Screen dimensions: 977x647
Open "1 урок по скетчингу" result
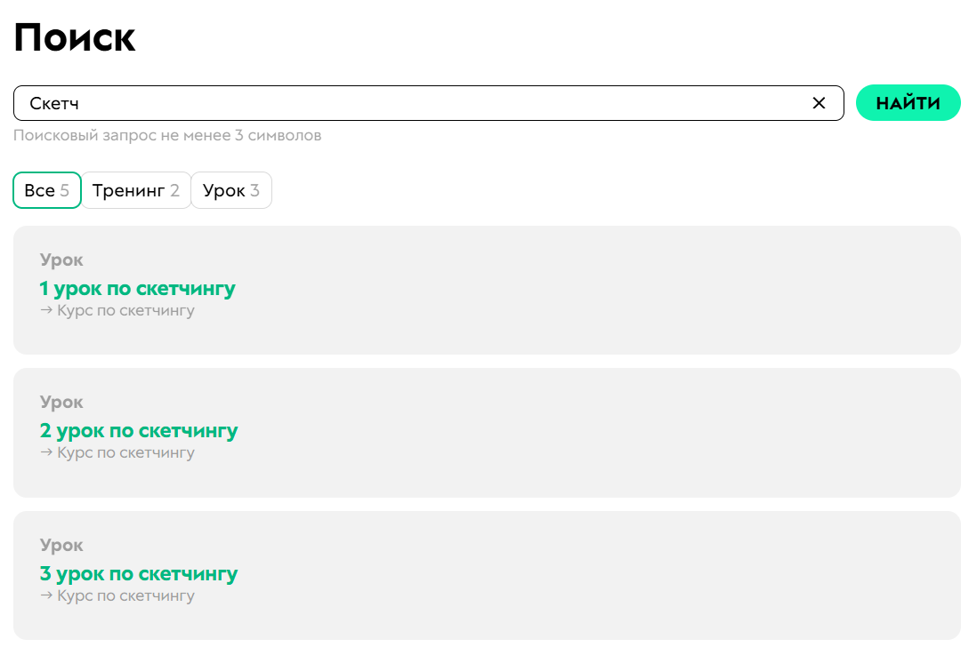(x=138, y=288)
